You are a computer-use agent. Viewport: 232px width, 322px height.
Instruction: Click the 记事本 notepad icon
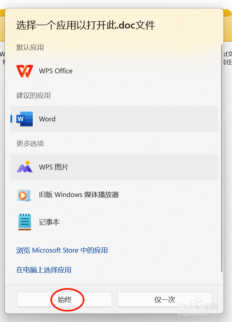point(25,222)
